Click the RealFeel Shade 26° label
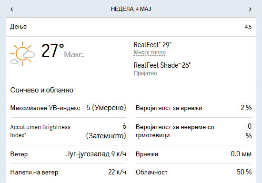Image resolution: width=262 pixels, height=183 pixels. pos(162,65)
